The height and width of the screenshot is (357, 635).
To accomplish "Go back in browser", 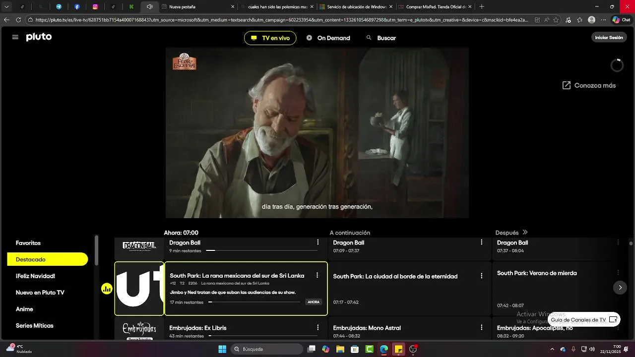I will 6,20.
